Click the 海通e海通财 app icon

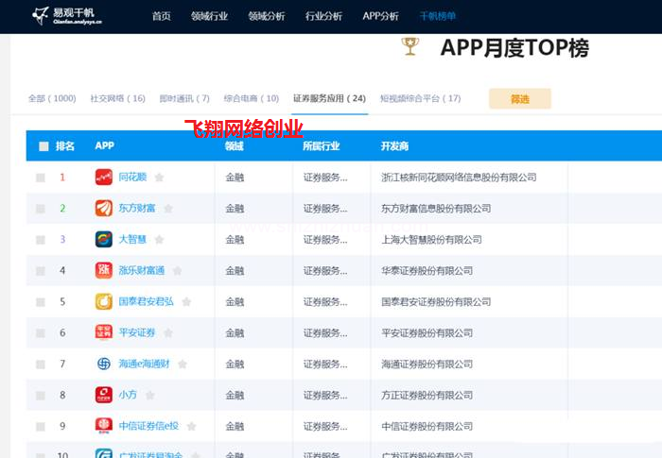tap(103, 364)
